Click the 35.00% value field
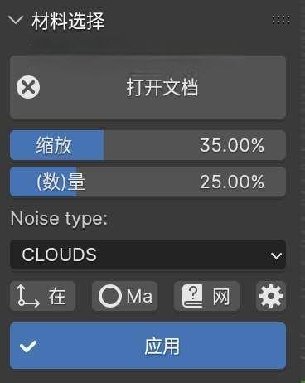 [x=232, y=145]
